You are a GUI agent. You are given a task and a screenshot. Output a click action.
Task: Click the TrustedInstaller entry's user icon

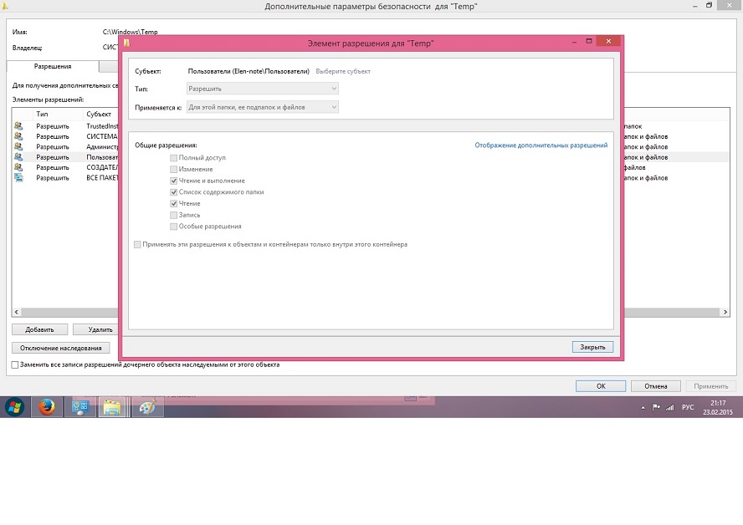(x=18, y=126)
